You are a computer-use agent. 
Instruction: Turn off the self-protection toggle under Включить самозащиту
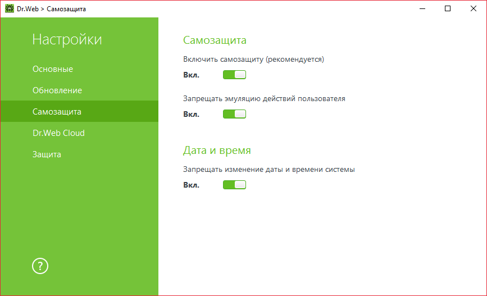tap(234, 75)
